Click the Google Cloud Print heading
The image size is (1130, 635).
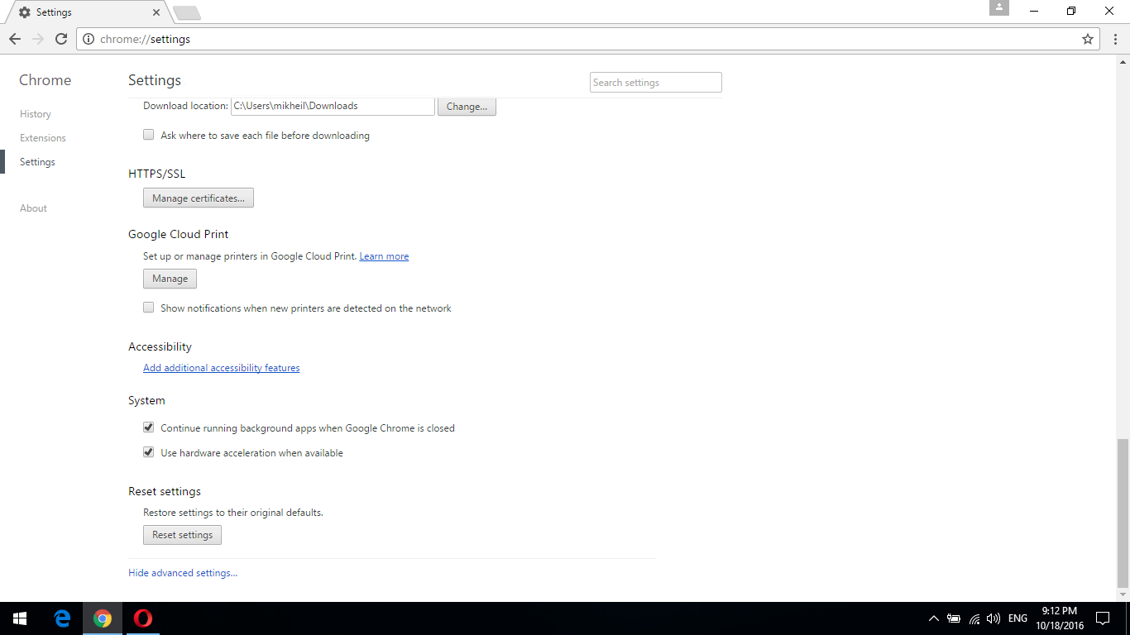coord(179,234)
